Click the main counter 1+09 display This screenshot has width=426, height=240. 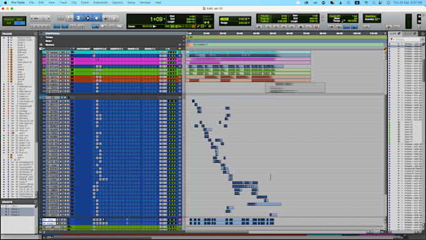click(x=156, y=19)
